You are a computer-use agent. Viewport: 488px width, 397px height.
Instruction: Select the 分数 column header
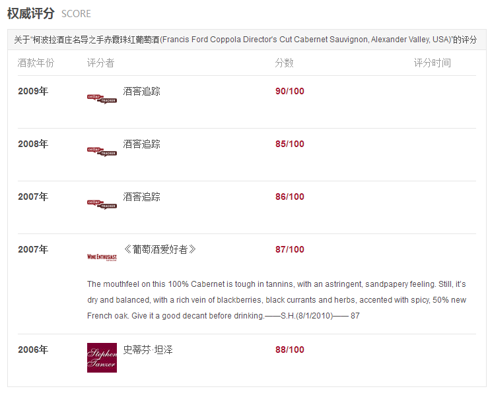click(x=284, y=63)
